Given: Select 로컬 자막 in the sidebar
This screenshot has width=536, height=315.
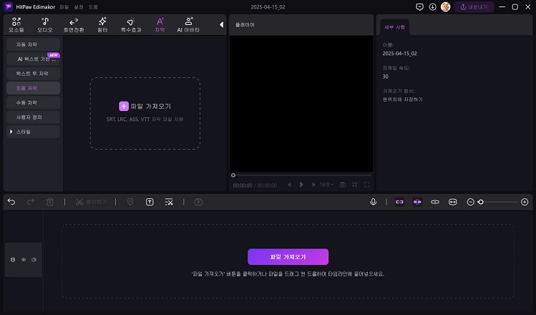Looking at the screenshot, I should coord(33,88).
